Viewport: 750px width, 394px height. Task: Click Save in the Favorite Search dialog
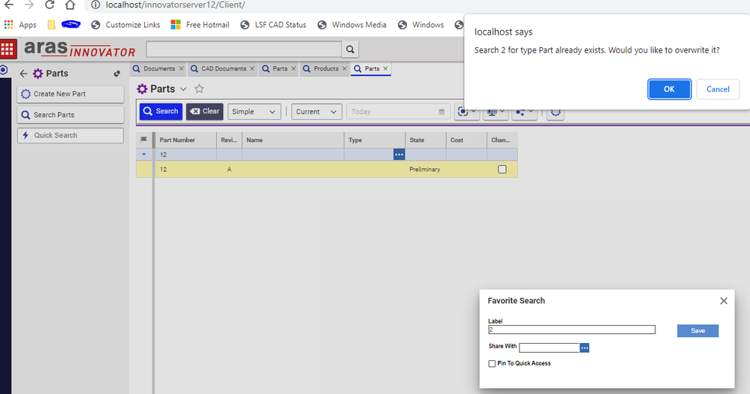[x=697, y=331]
